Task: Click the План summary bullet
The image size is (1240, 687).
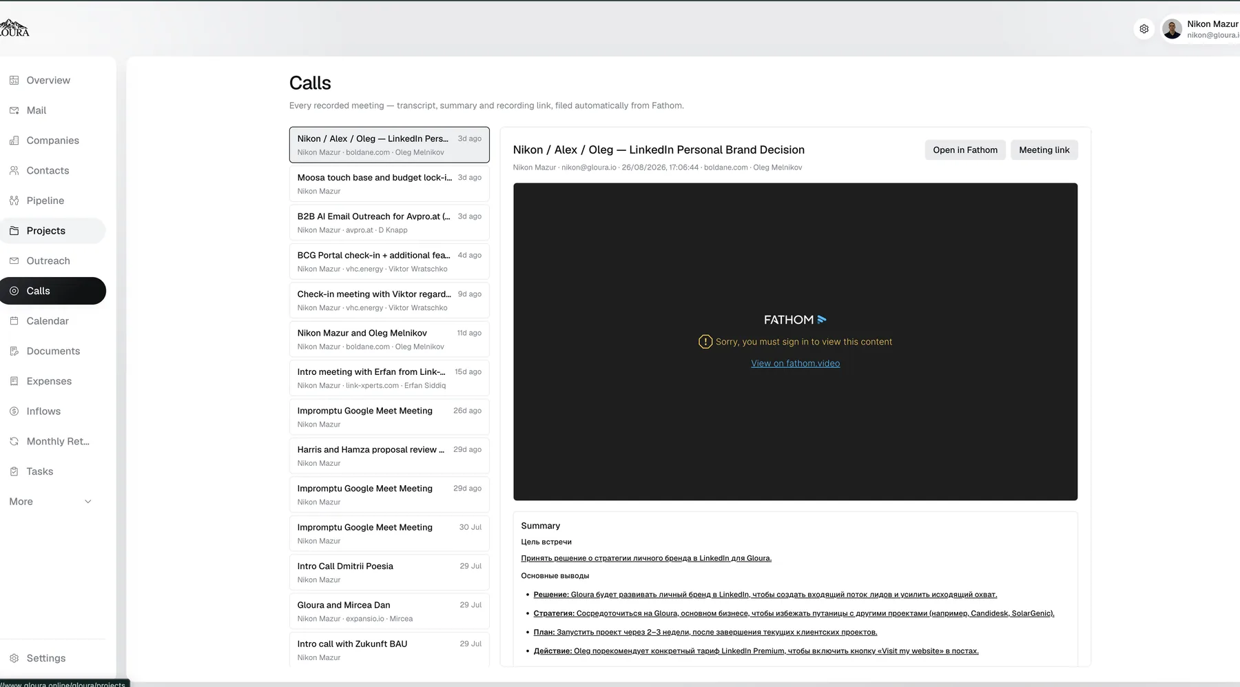Action: [705, 632]
